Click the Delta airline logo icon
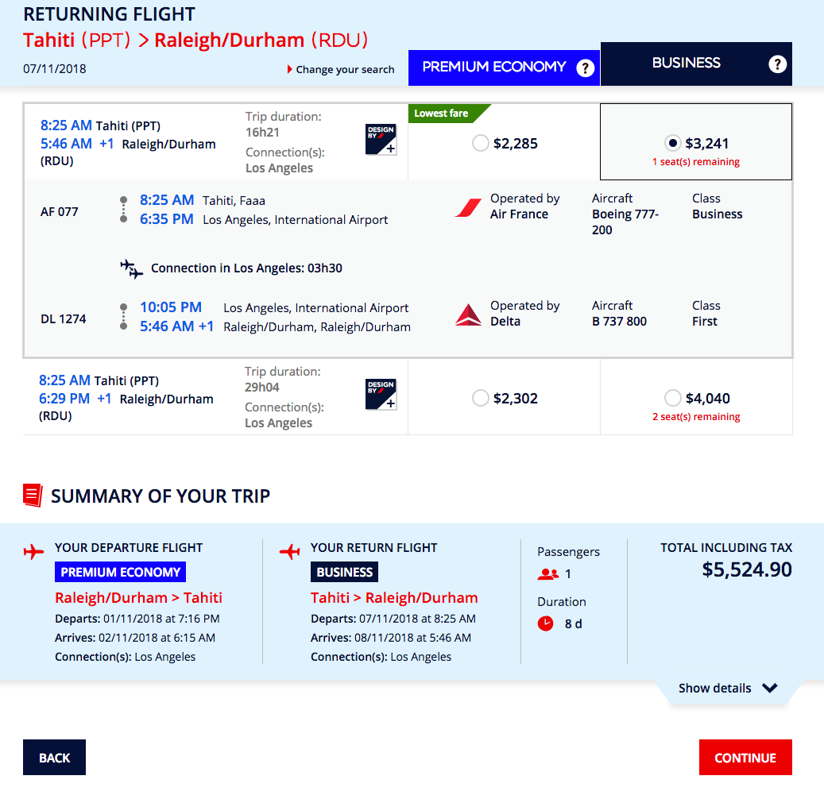The width and height of the screenshot is (824, 795). point(468,315)
